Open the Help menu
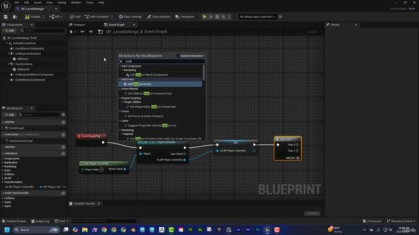This screenshot has height=235, width=419. [x=101, y=3]
